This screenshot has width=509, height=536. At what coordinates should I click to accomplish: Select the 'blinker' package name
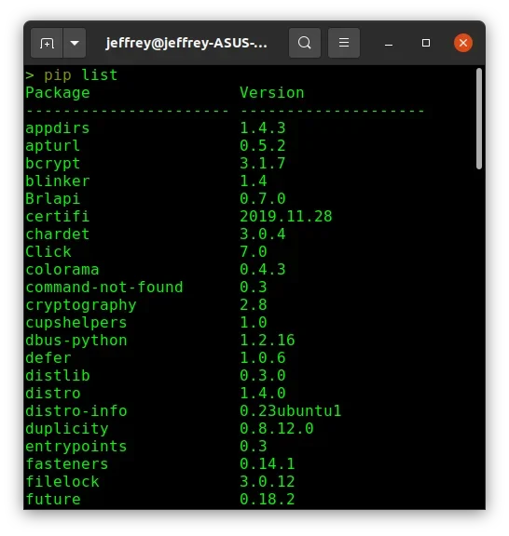(58, 181)
